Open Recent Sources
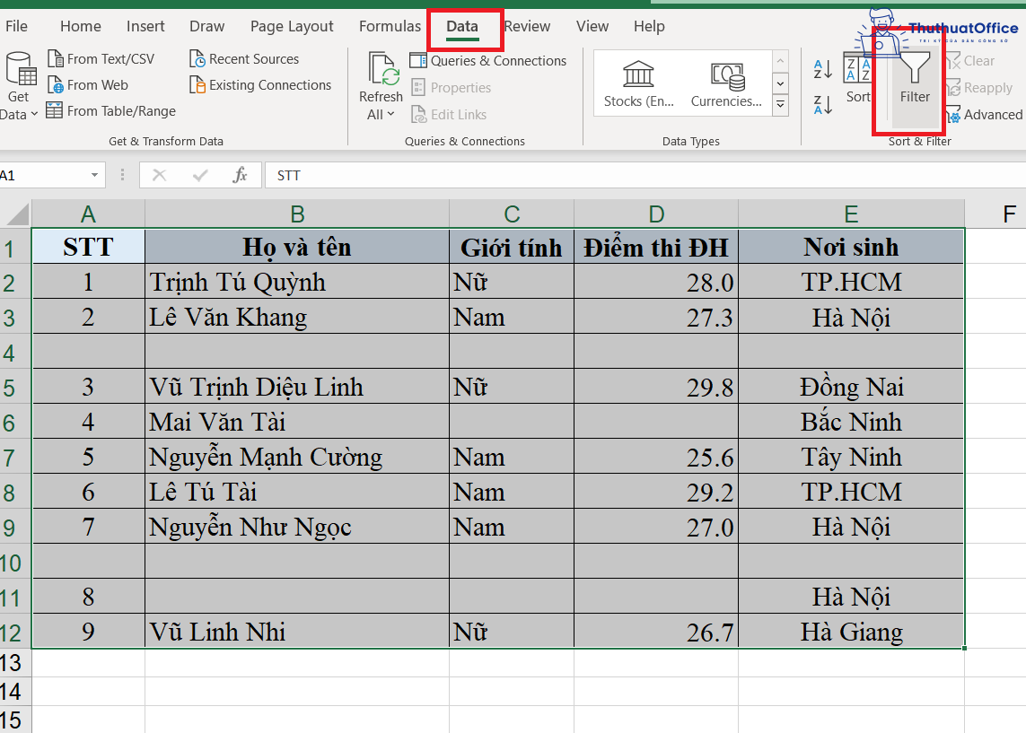 (x=244, y=59)
